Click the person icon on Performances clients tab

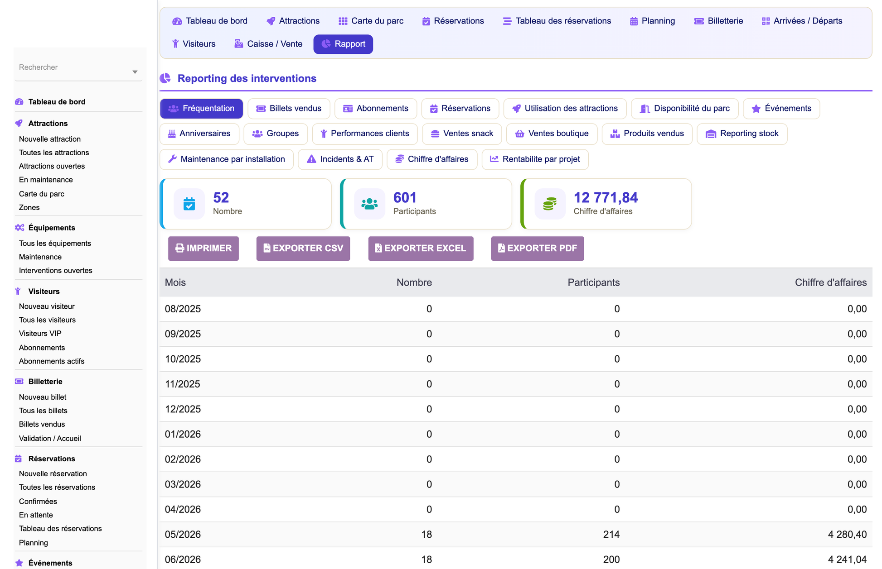[x=324, y=134]
